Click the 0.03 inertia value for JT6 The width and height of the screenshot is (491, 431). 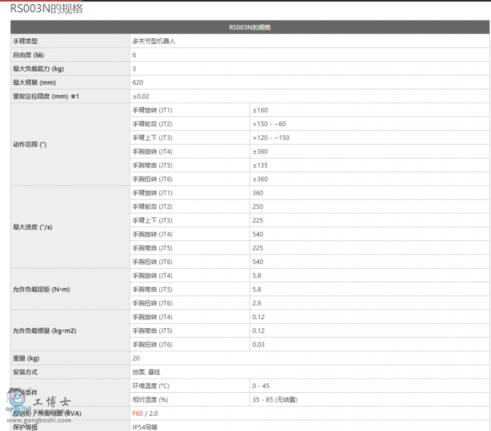click(x=259, y=345)
